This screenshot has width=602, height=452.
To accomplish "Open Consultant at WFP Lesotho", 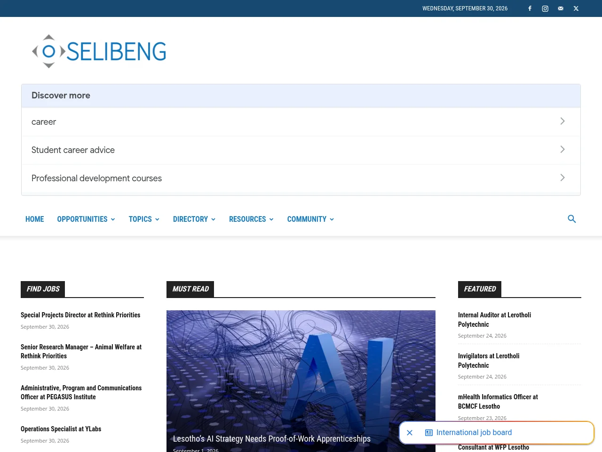I will click(x=493, y=447).
